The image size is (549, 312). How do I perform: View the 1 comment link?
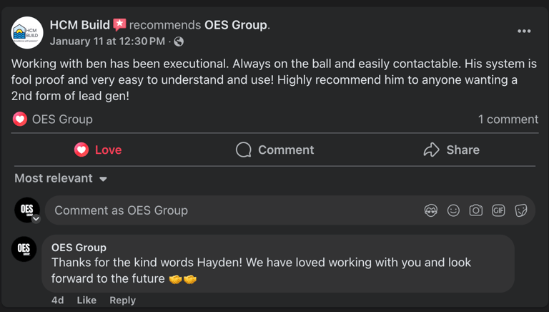(x=508, y=119)
